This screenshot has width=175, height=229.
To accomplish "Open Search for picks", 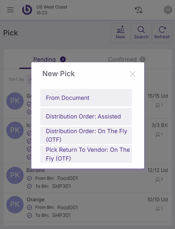I will coord(141,33).
